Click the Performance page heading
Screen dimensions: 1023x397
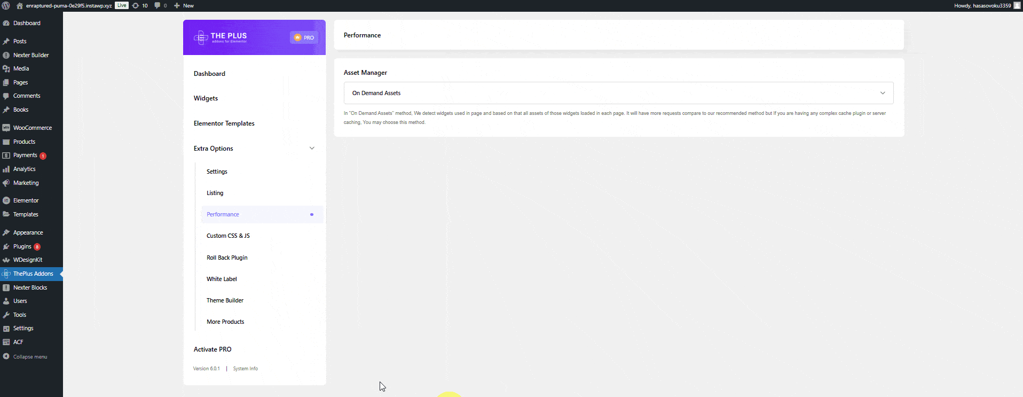pos(362,35)
